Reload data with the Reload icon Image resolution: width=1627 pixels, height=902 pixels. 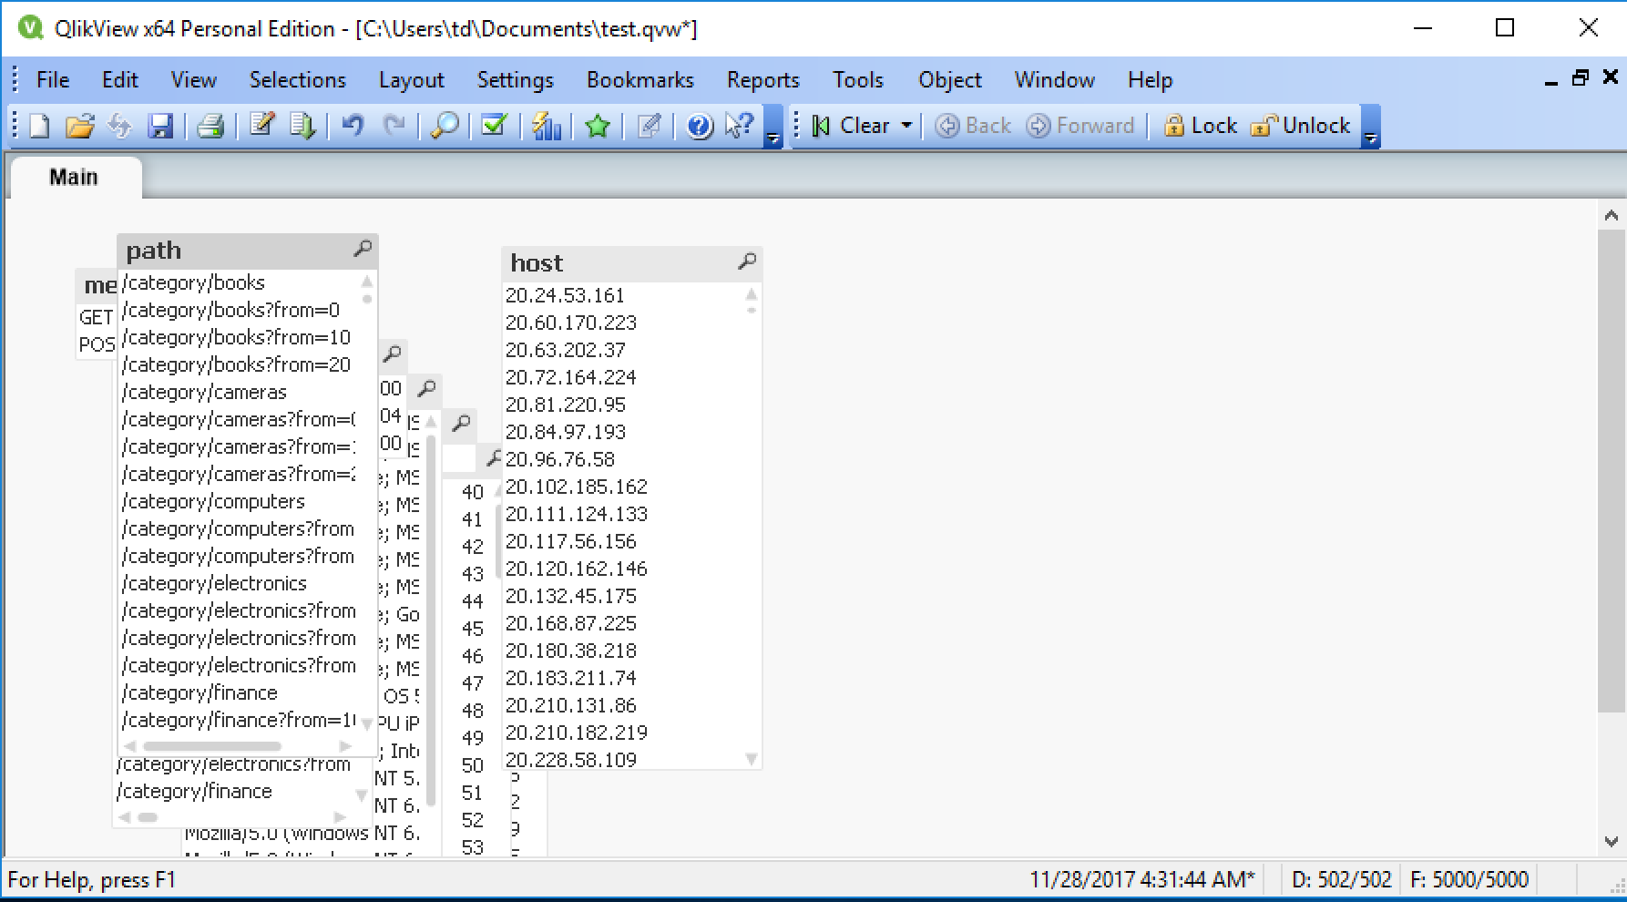pos(303,126)
